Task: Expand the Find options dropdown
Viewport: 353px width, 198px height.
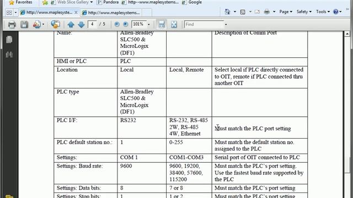Action: point(226,24)
